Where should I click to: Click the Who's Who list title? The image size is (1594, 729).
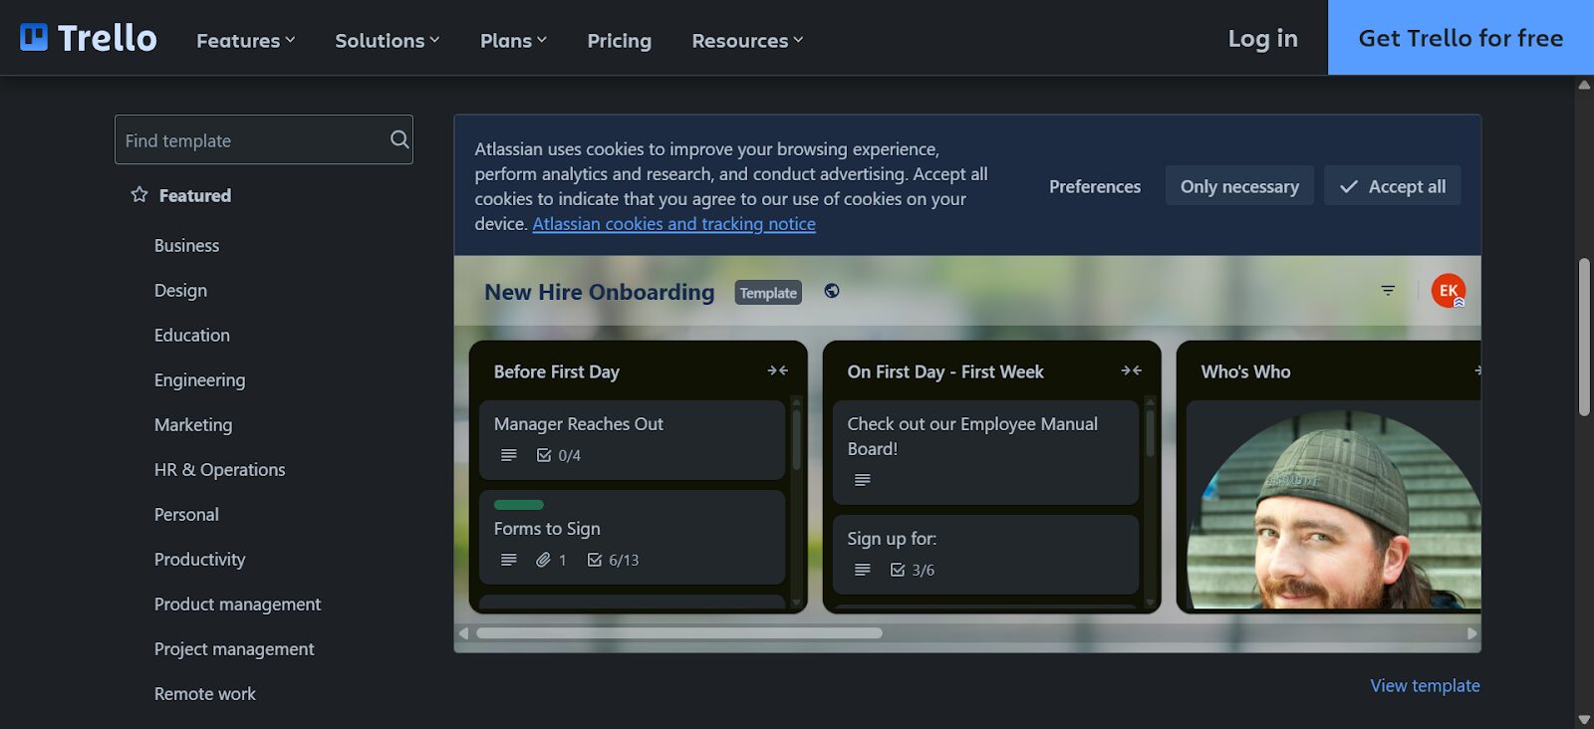point(1245,371)
